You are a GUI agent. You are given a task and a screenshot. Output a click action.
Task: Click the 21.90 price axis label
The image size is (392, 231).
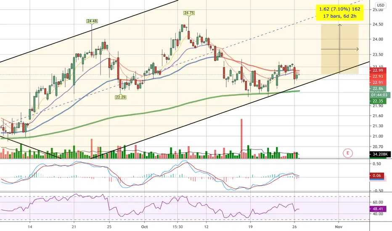pyautogui.click(x=378, y=106)
